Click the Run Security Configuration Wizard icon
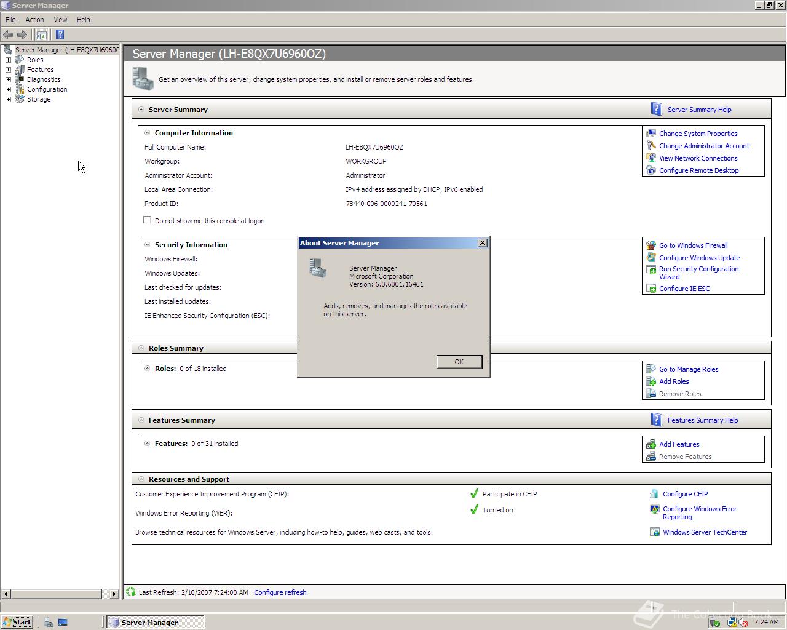Screen dimensions: 787x630 point(651,269)
